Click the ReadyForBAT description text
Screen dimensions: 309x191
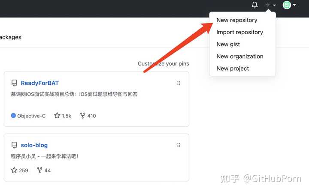click(x=74, y=94)
